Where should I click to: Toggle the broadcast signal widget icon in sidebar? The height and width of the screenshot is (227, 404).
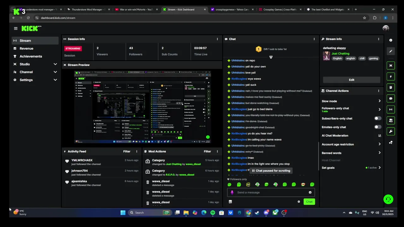[x=391, y=109]
